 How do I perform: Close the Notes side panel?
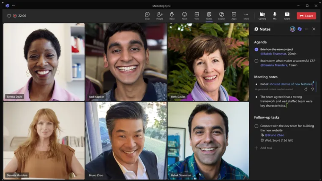click(314, 29)
